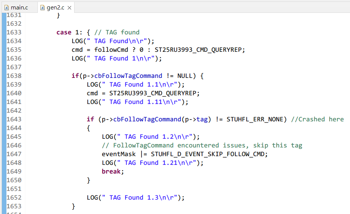The height and width of the screenshot is (214, 350).
Task: Click the FollowTagCommand encountered issues comment
Action: 202,146
